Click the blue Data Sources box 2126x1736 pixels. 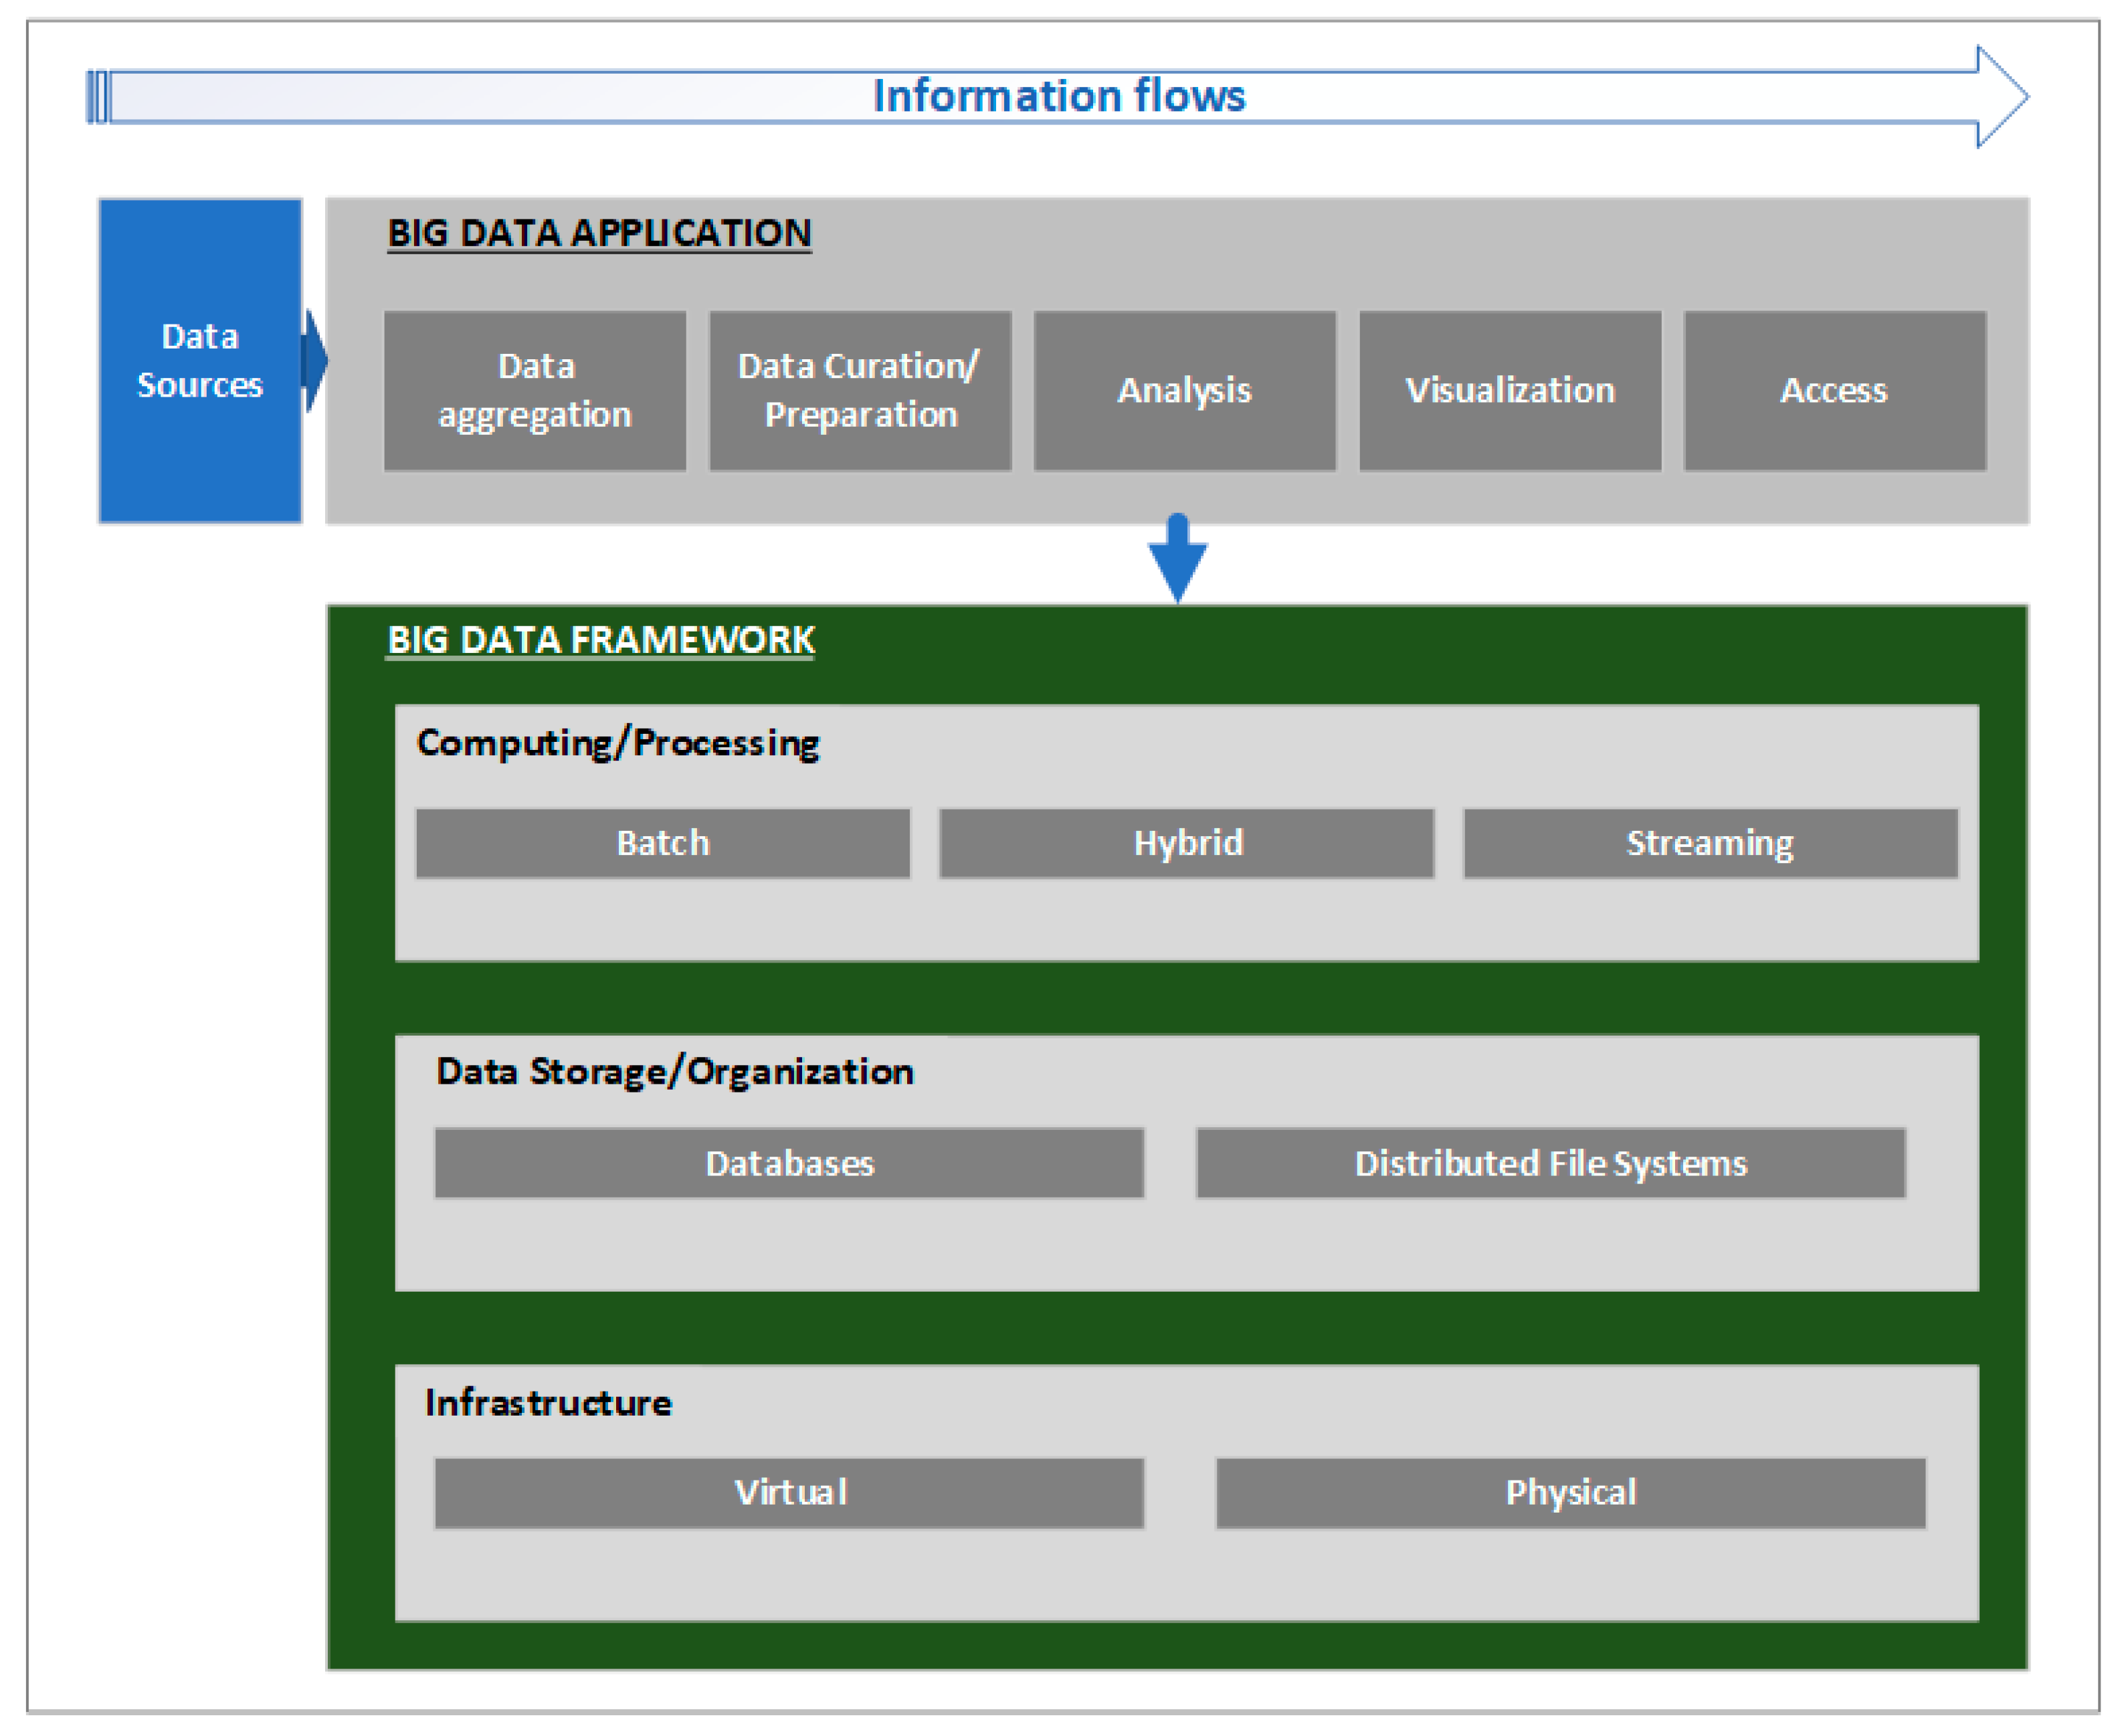200,361
